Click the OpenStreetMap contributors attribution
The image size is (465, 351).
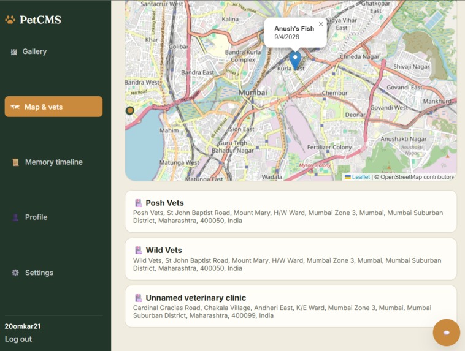coord(417,177)
